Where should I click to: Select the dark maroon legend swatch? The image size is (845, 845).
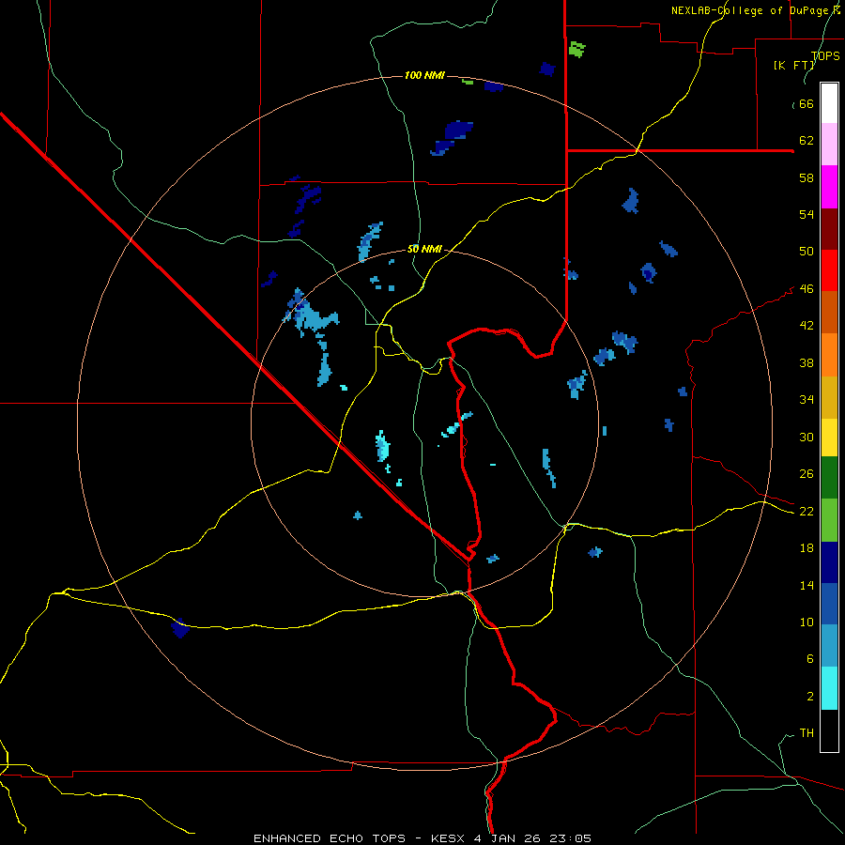[829, 229]
